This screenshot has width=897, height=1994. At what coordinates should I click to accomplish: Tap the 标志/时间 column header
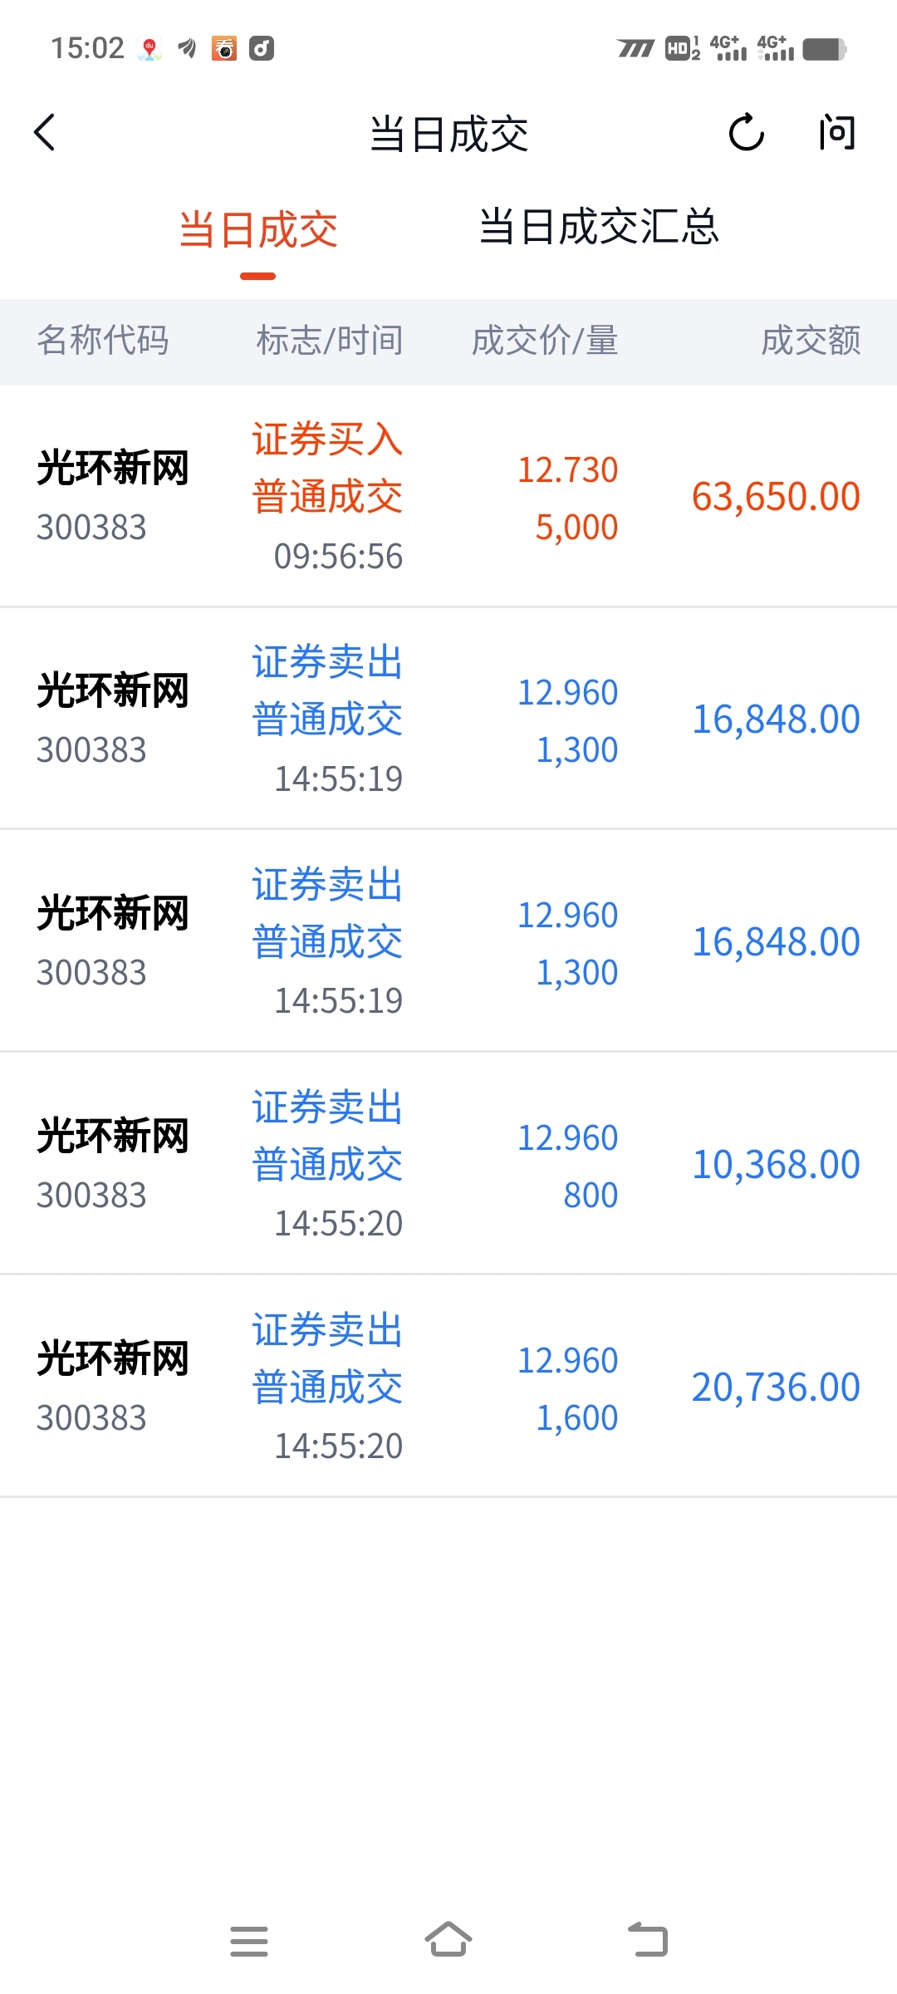tap(330, 341)
